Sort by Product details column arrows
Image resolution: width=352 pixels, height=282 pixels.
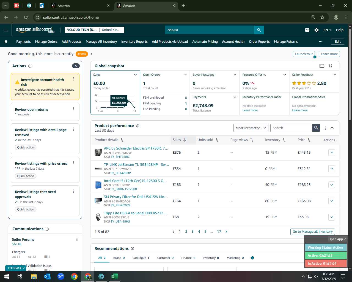coord(122,140)
